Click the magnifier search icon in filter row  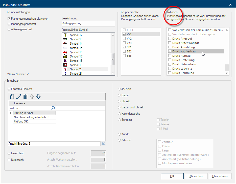(x=53, y=108)
